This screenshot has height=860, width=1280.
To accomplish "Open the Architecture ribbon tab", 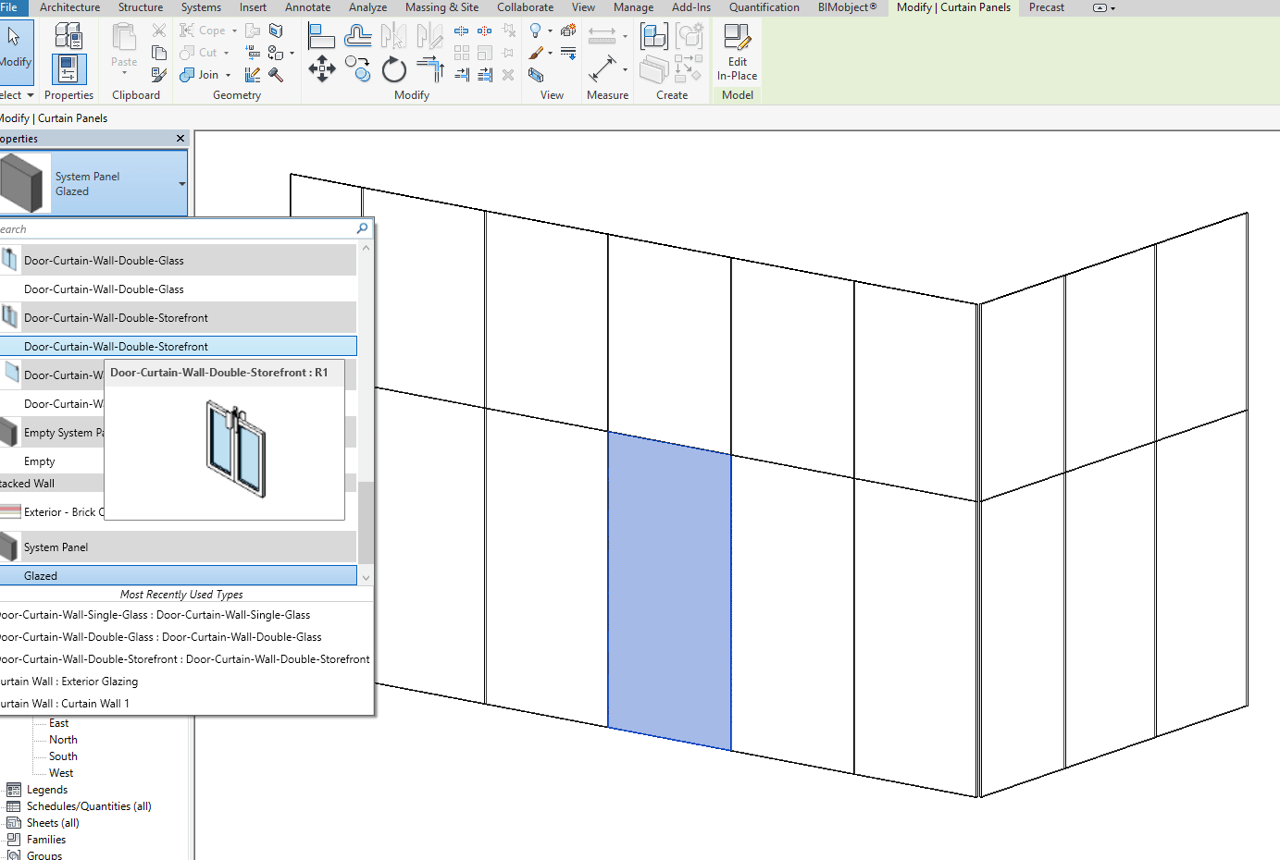I will pyautogui.click(x=69, y=7).
